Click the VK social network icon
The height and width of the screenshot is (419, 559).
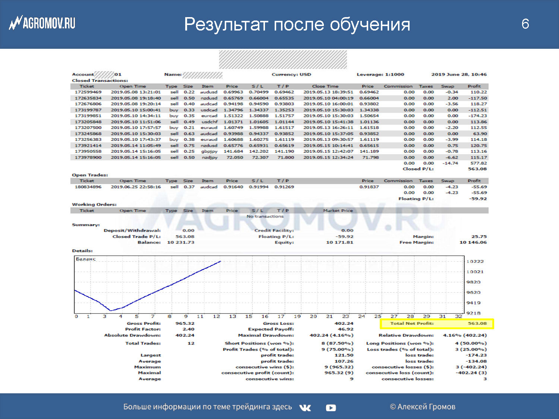[305, 408]
